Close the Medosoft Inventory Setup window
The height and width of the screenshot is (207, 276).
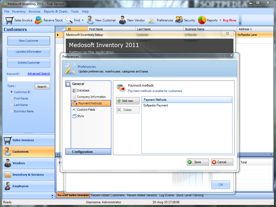pos(227,33)
